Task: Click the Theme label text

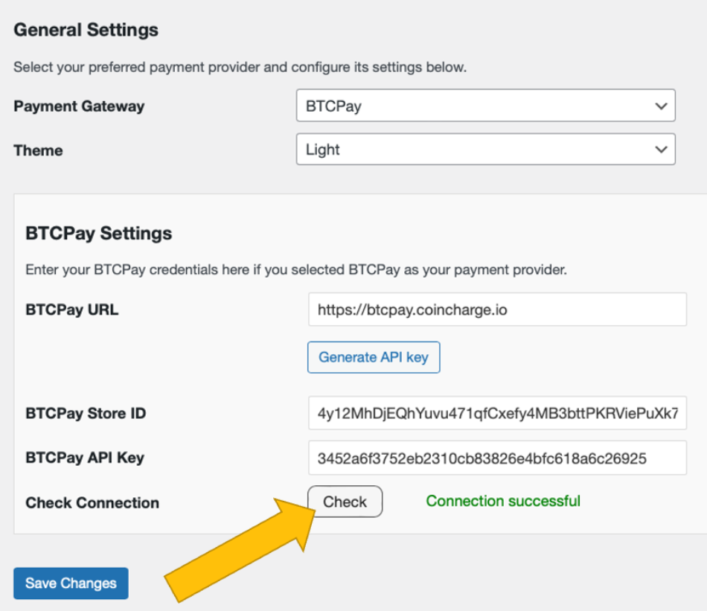Action: (38, 150)
